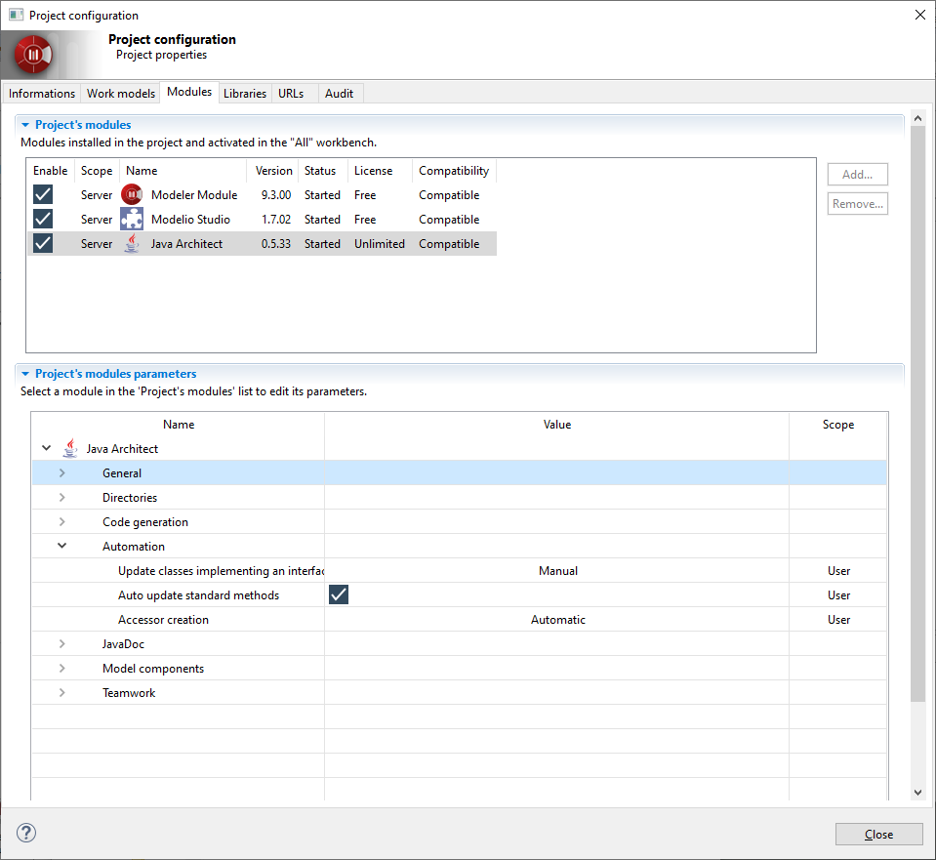The height and width of the screenshot is (860, 936).
Task: Select the Accessor creation parameter label
Action: 163,620
